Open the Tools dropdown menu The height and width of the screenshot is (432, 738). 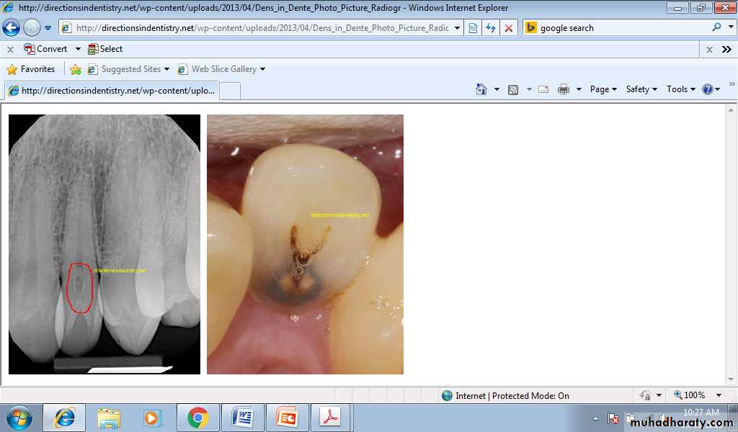pos(681,89)
